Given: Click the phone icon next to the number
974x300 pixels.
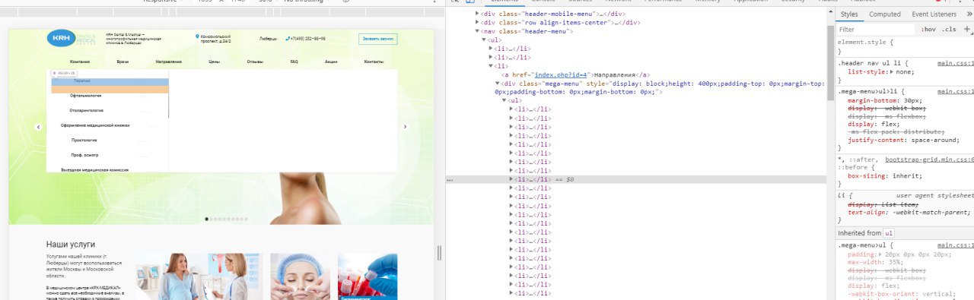Looking at the screenshot, I should pyautogui.click(x=287, y=39).
